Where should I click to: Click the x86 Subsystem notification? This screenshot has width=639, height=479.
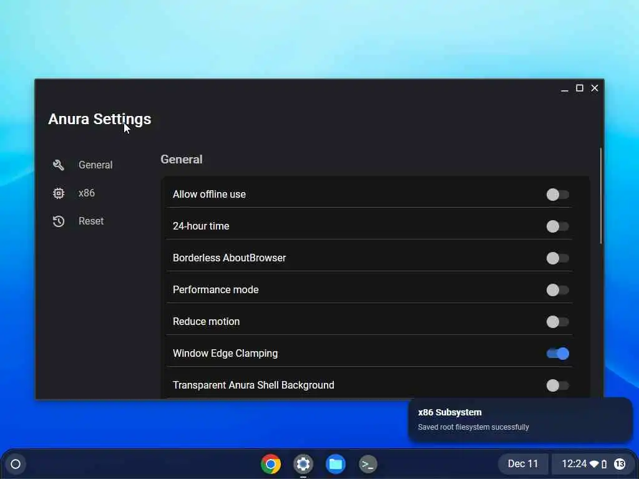[x=520, y=420]
